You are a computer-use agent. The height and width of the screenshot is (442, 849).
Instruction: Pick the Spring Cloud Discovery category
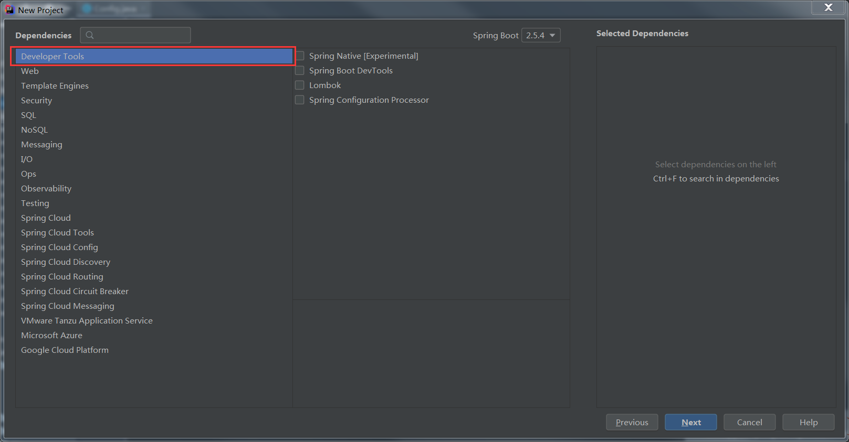[154, 262]
